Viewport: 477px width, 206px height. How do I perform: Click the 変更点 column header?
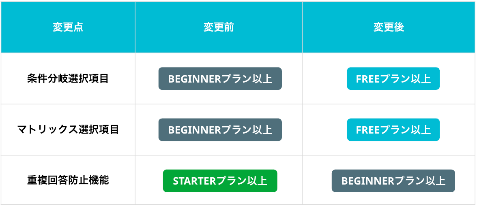tap(68, 27)
